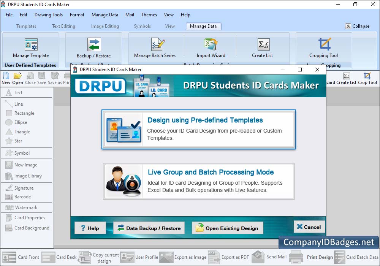Click the Save toolbar icon
Viewport: 380px width, 266px height.
point(41,78)
